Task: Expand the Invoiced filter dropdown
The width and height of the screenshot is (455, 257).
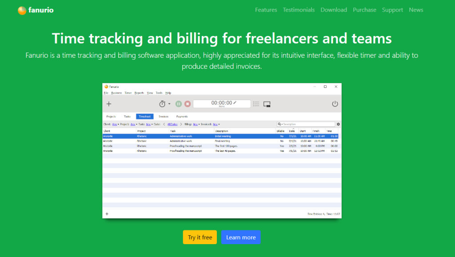Action: pos(216,124)
